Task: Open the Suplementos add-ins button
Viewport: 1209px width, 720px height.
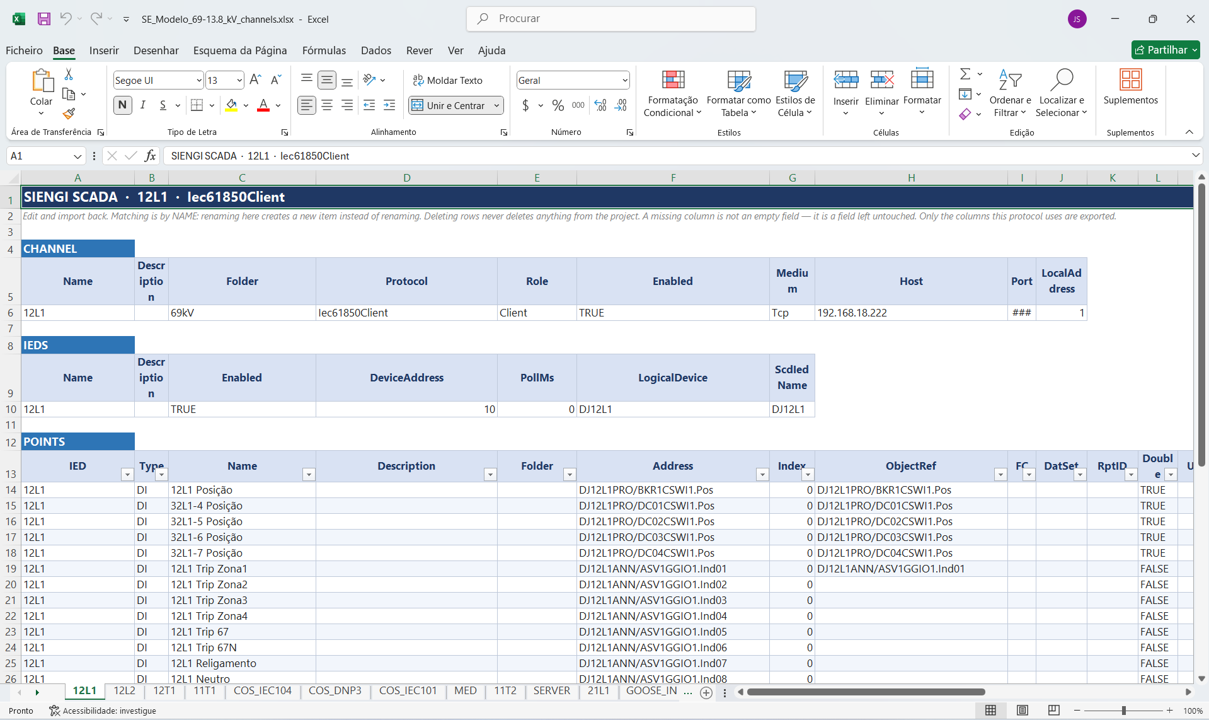Action: 1130,87
